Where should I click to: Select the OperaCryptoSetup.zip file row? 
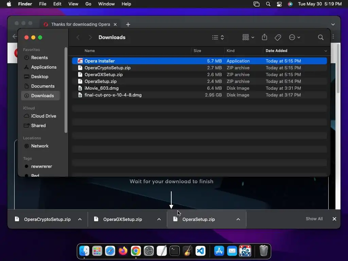click(x=199, y=68)
